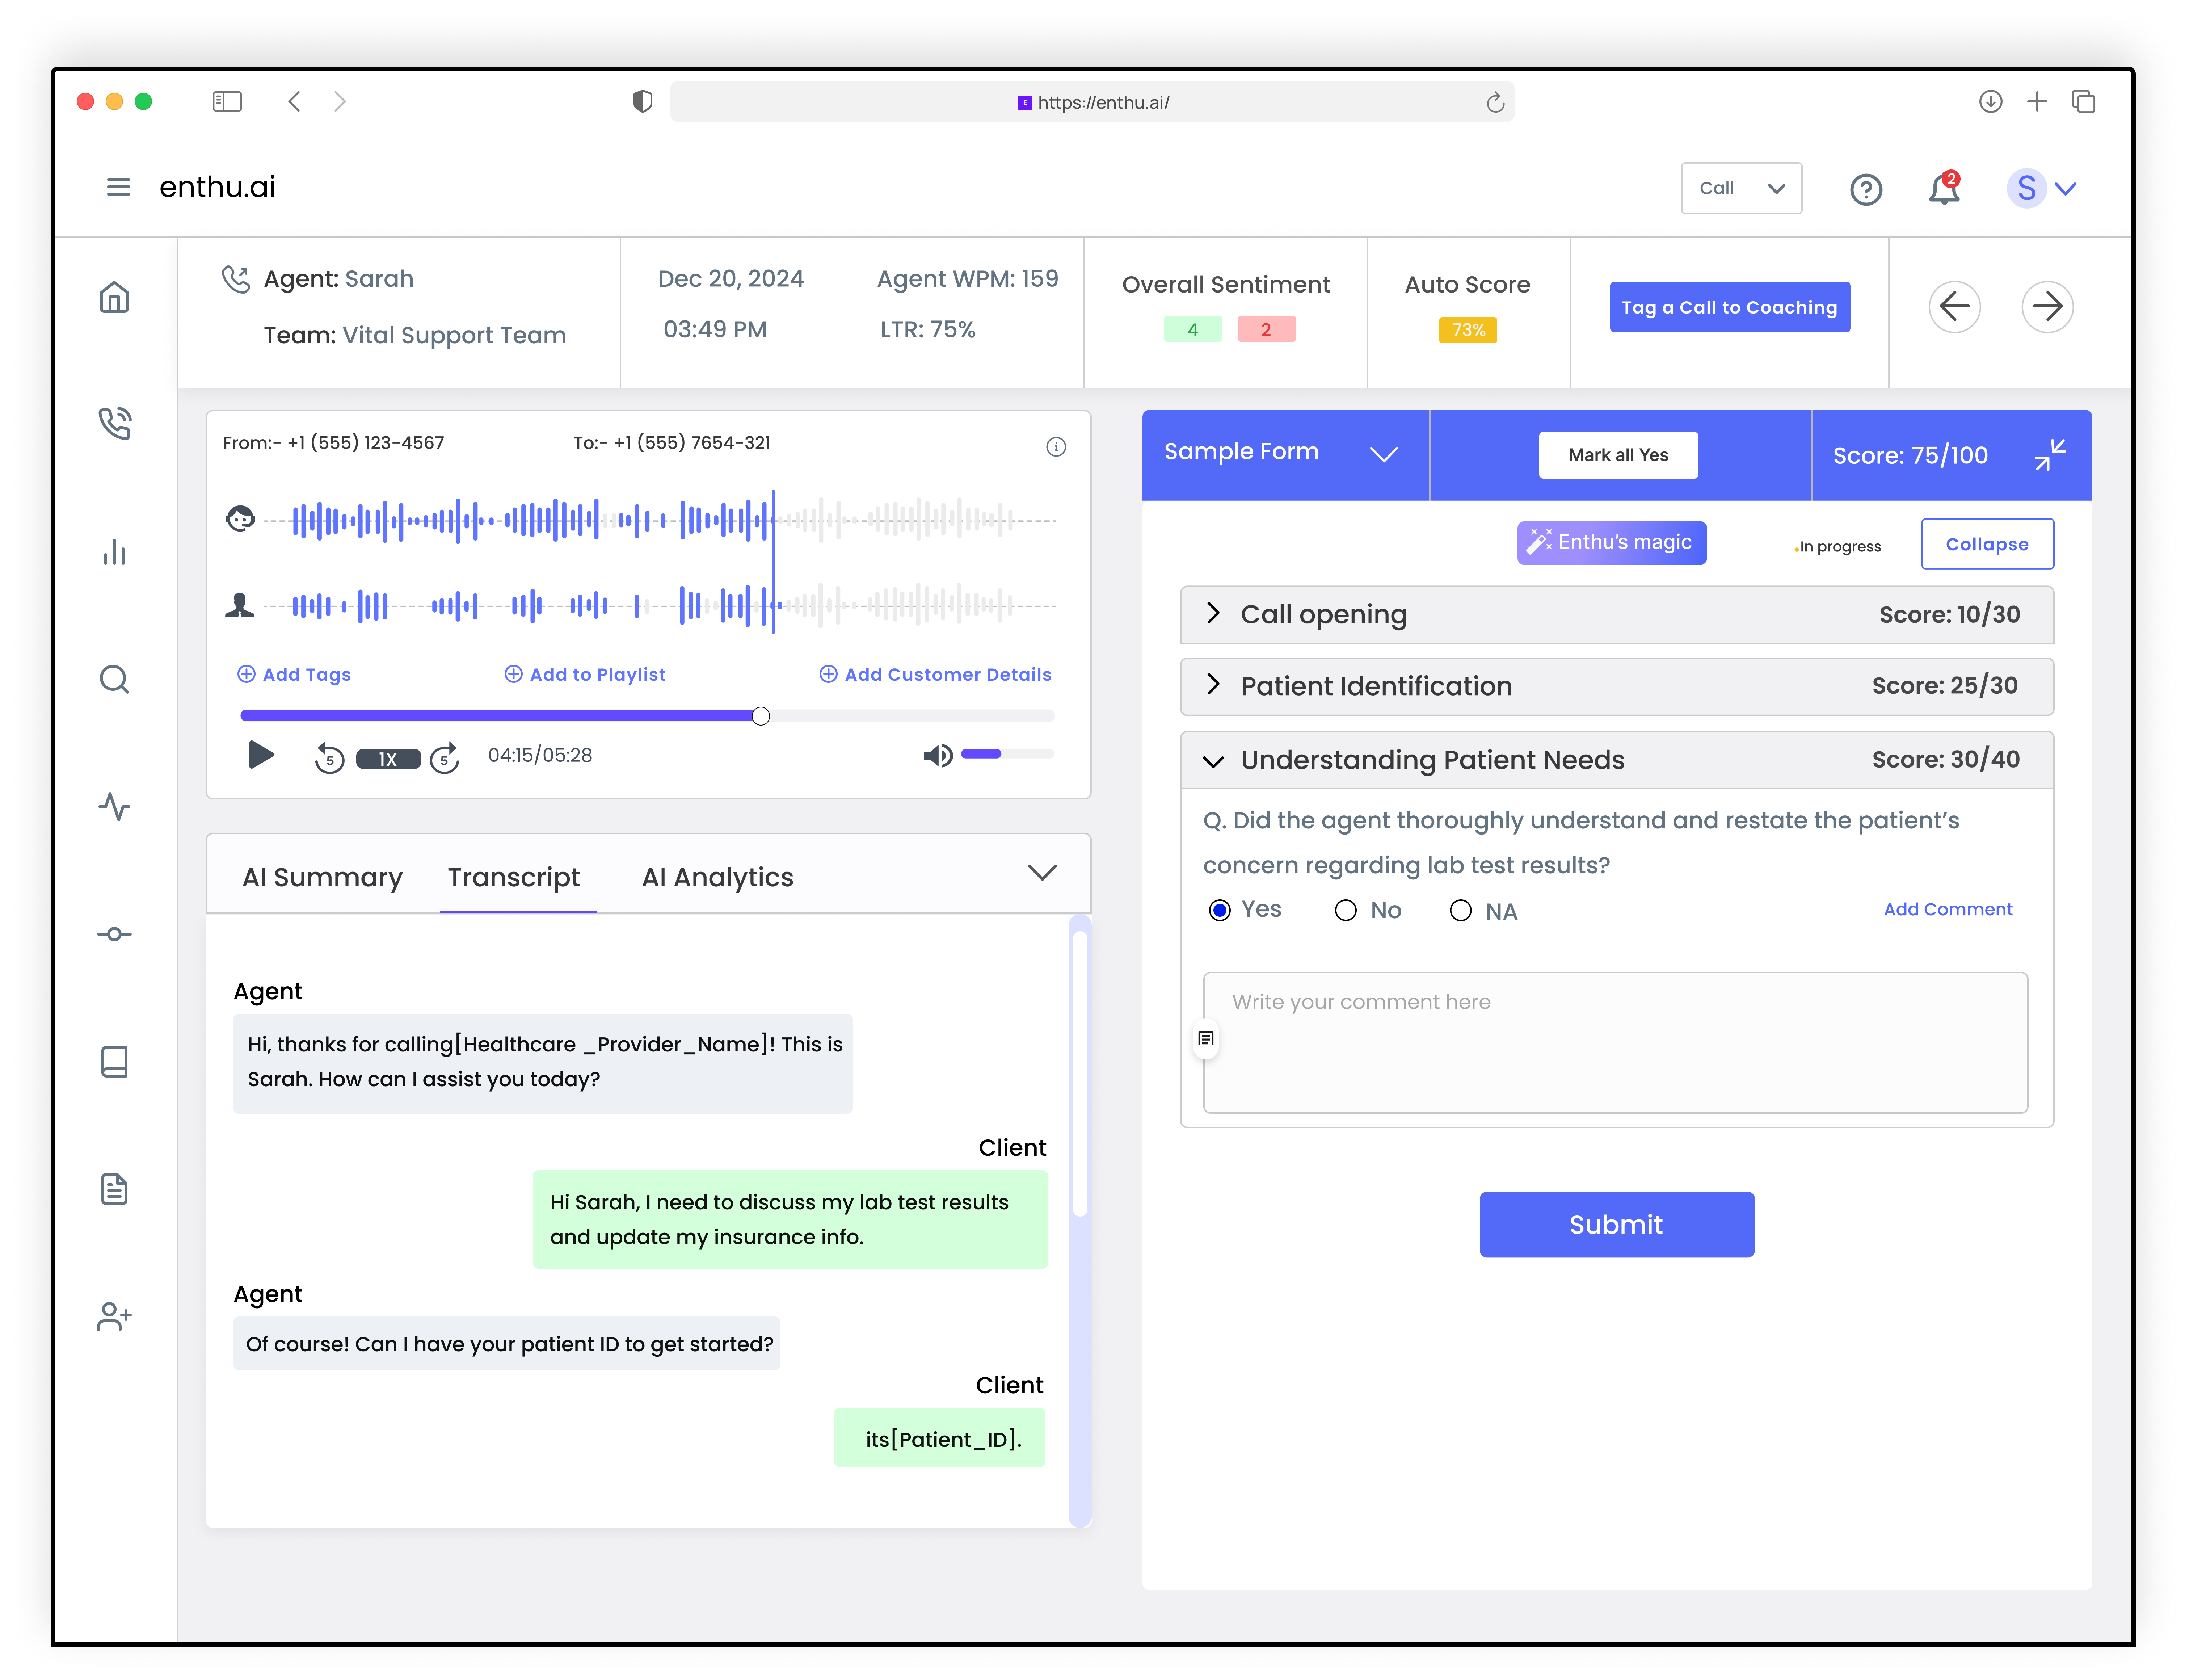Open the Calls phone icon in sidebar

(x=115, y=424)
